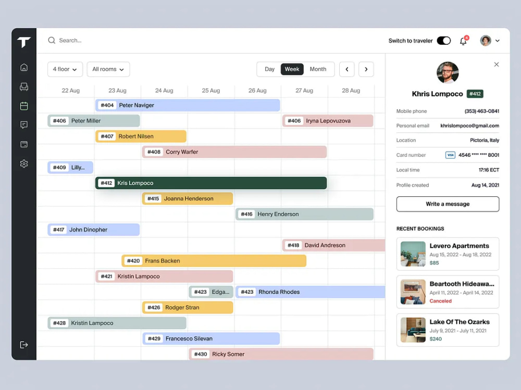Click the 28 Aug column header
This screenshot has height=390, width=521.
point(351,91)
